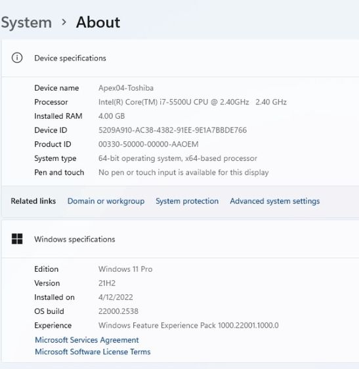Image resolution: width=359 pixels, height=369 pixels.
Task: Open Microsoft Services Agreement link
Action: [x=87, y=340]
